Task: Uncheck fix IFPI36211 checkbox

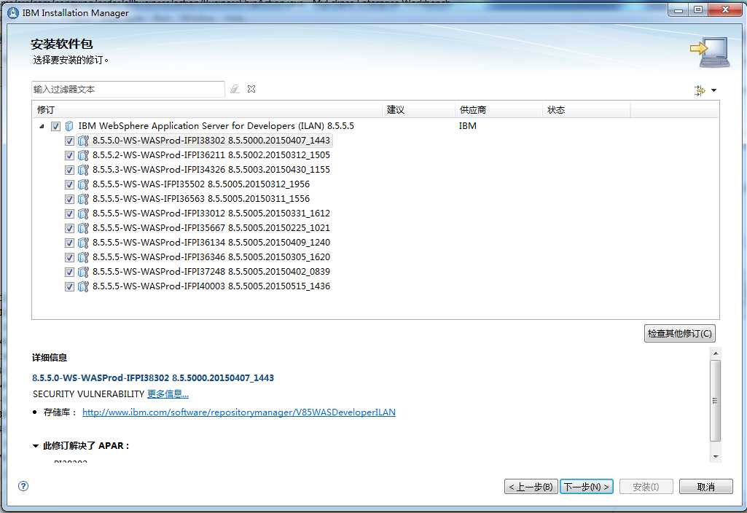Action: point(69,155)
